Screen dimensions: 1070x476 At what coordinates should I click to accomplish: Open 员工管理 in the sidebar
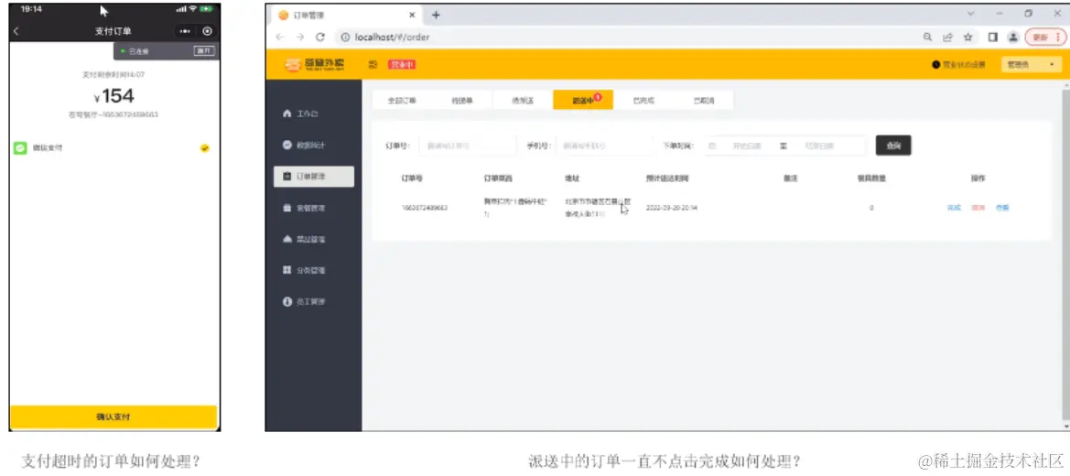coord(305,302)
